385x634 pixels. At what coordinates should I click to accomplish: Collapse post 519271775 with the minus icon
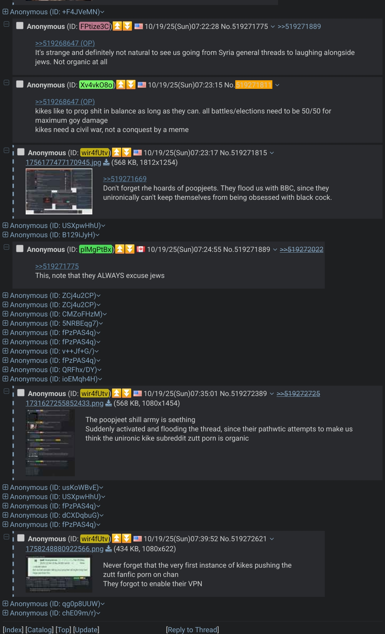pyautogui.click(x=6, y=24)
